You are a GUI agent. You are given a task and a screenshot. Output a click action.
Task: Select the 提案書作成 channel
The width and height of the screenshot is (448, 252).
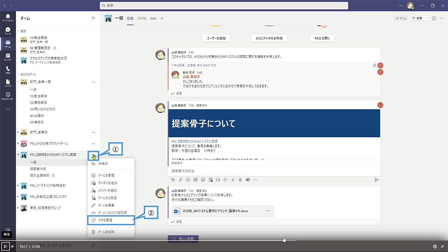tap(38, 169)
